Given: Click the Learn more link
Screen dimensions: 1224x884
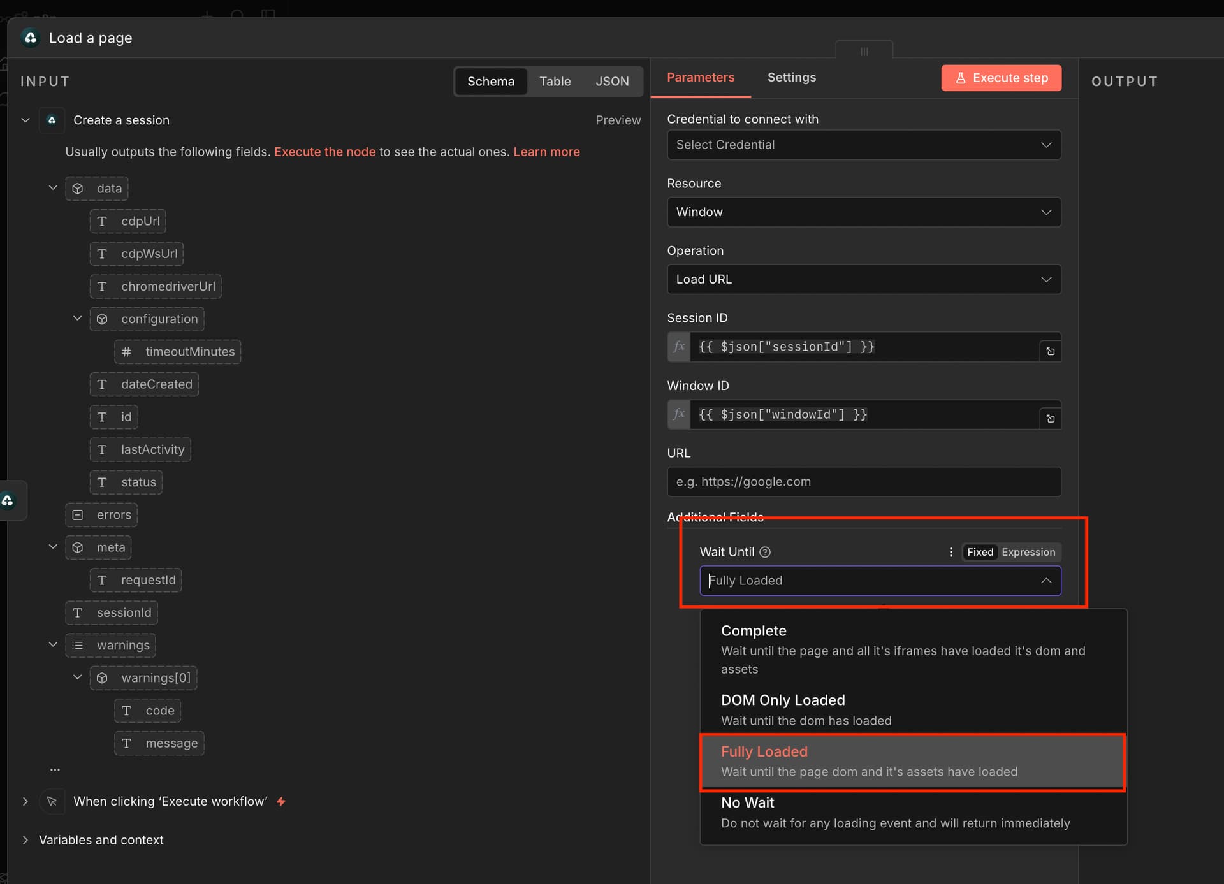Looking at the screenshot, I should click(x=546, y=152).
